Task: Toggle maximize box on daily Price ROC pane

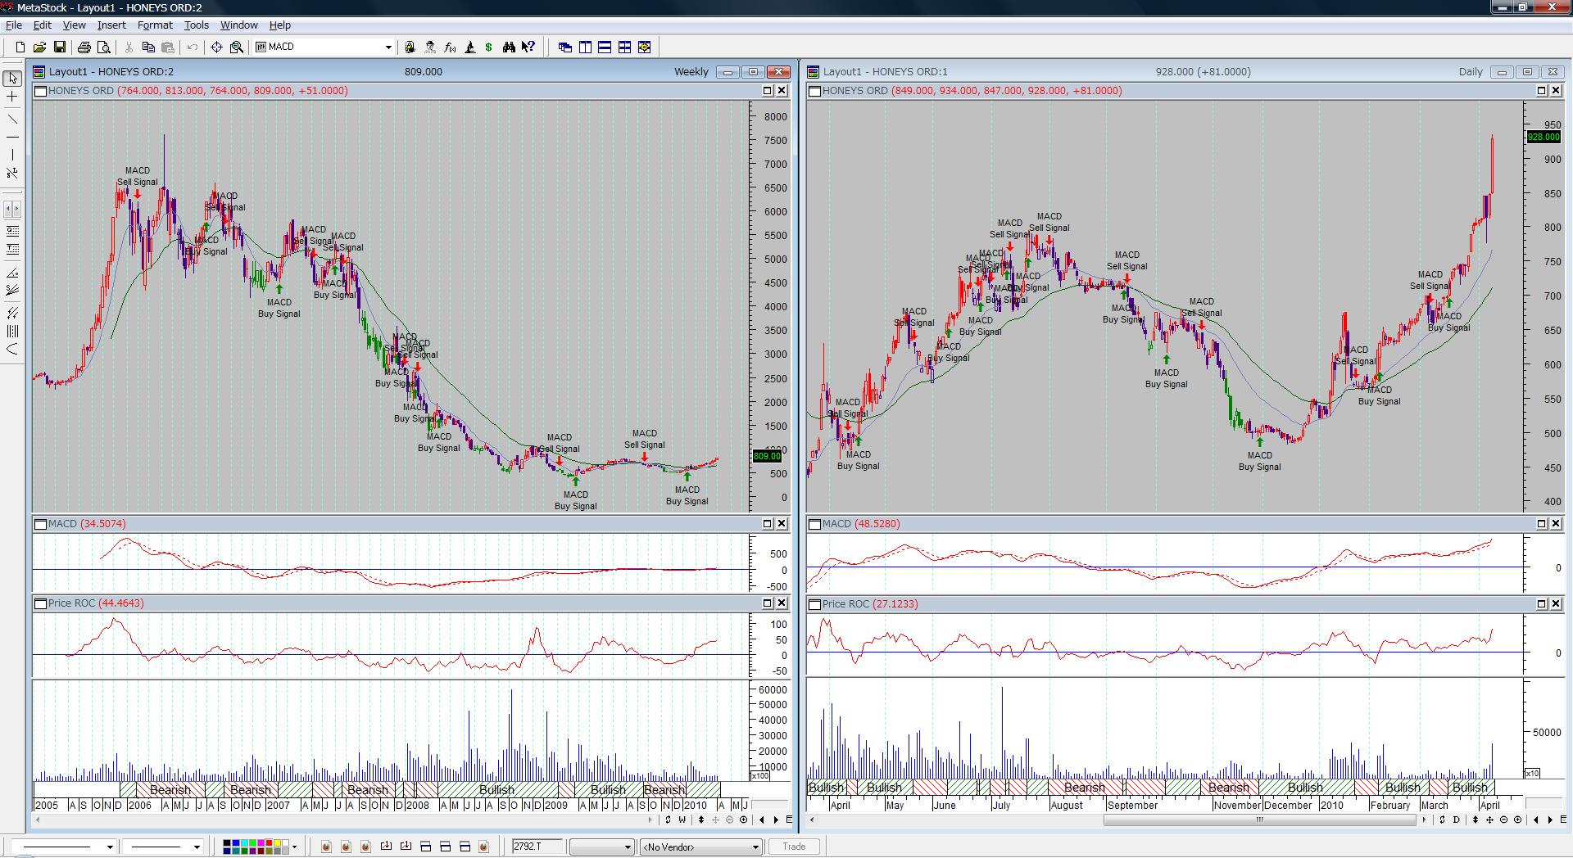Action: 1541,604
